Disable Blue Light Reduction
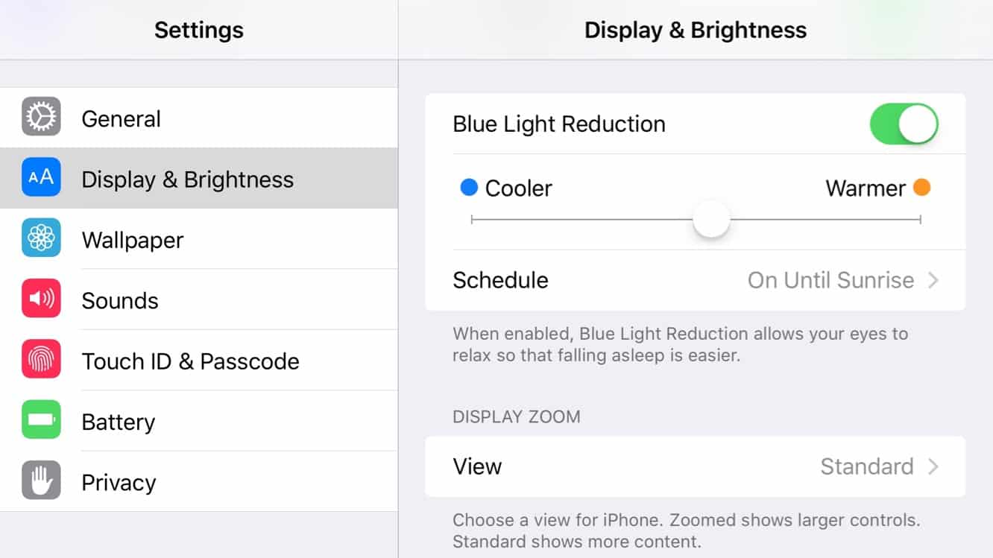 coord(903,124)
